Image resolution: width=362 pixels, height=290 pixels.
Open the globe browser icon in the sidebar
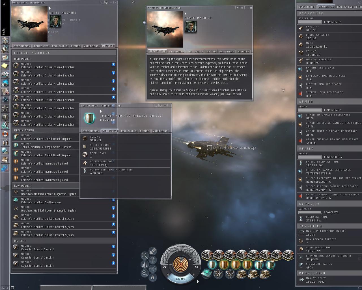5,151
